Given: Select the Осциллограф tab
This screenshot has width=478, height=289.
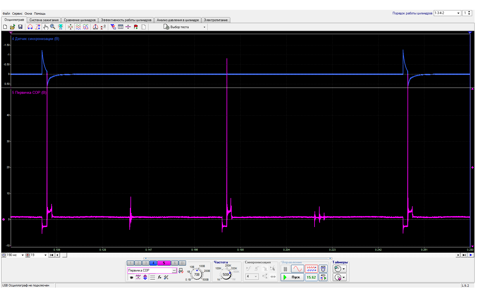Looking at the screenshot, I should 14,20.
